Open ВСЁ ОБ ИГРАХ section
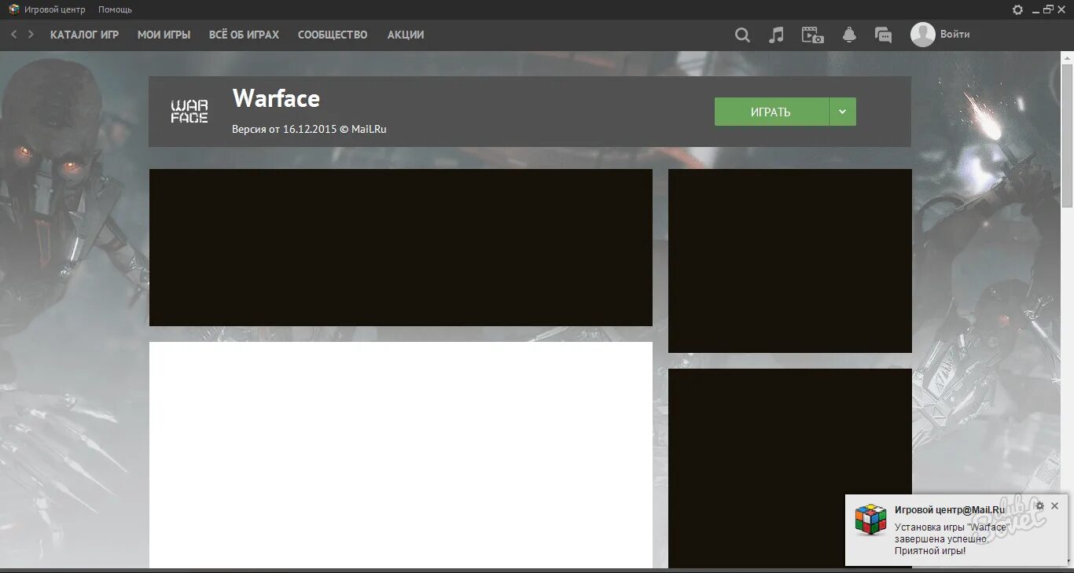Image resolution: width=1074 pixels, height=573 pixels. (244, 35)
